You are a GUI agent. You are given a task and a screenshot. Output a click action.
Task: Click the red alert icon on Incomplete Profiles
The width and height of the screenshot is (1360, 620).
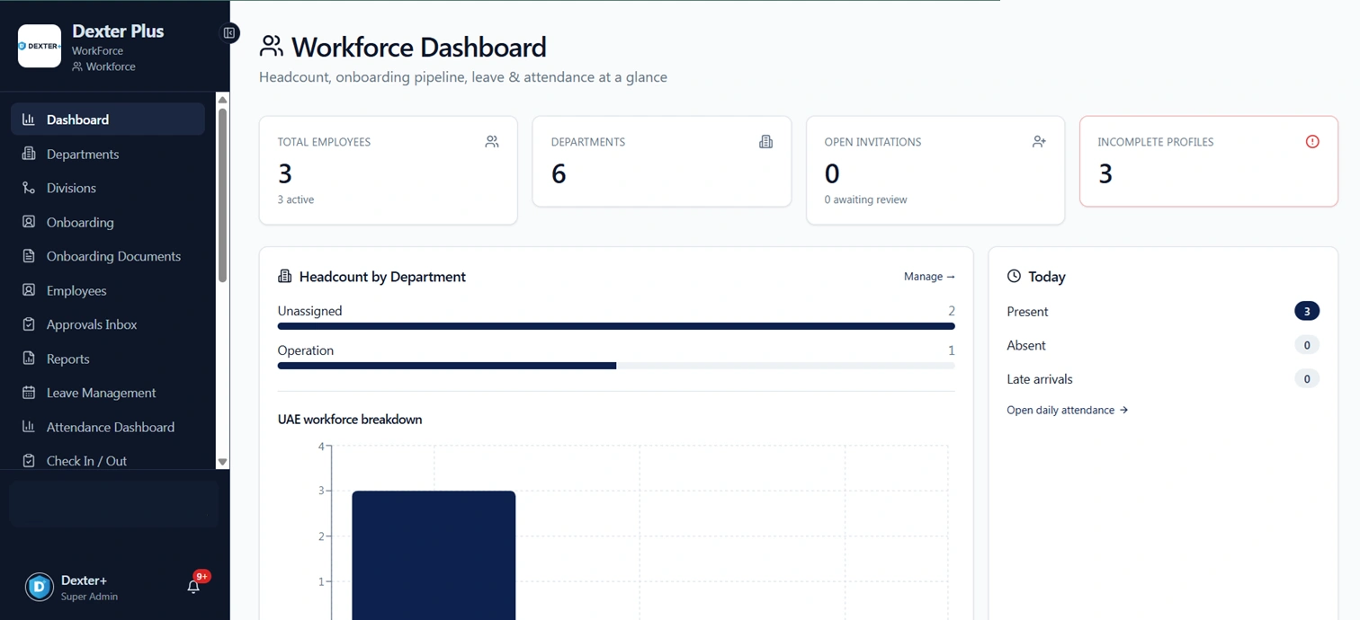pos(1312,142)
